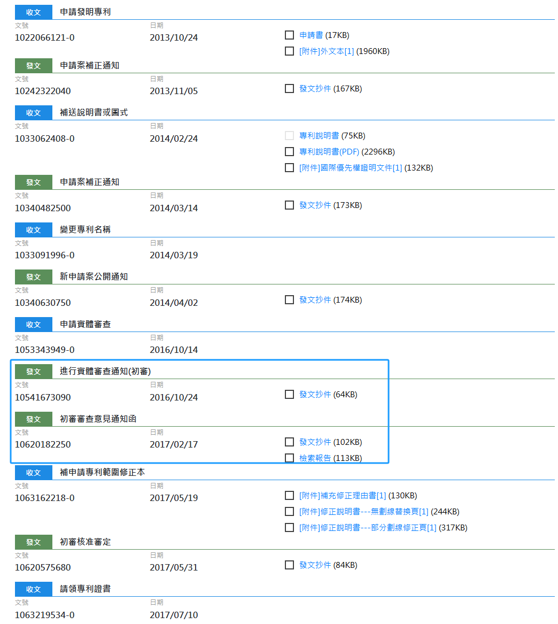Click the 收文 badge beside 申請發明專利

point(33,12)
